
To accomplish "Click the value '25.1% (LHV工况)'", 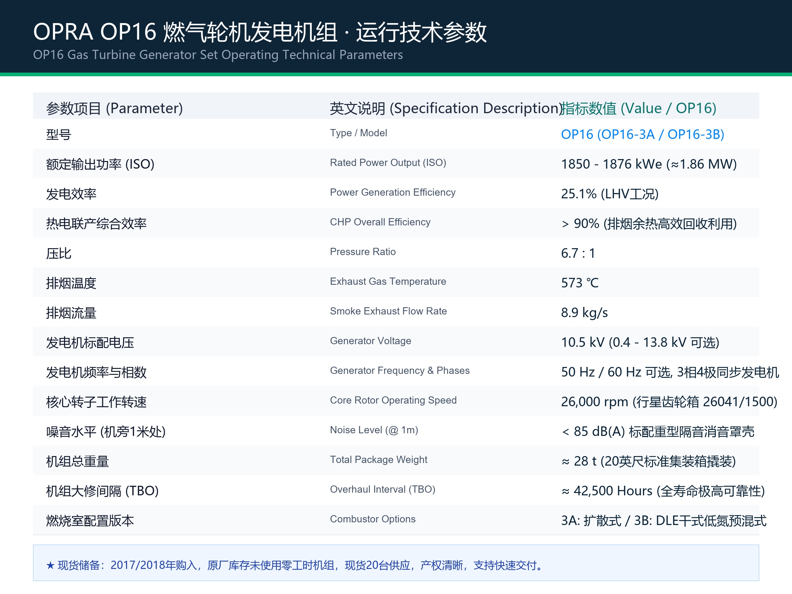I will point(610,194).
